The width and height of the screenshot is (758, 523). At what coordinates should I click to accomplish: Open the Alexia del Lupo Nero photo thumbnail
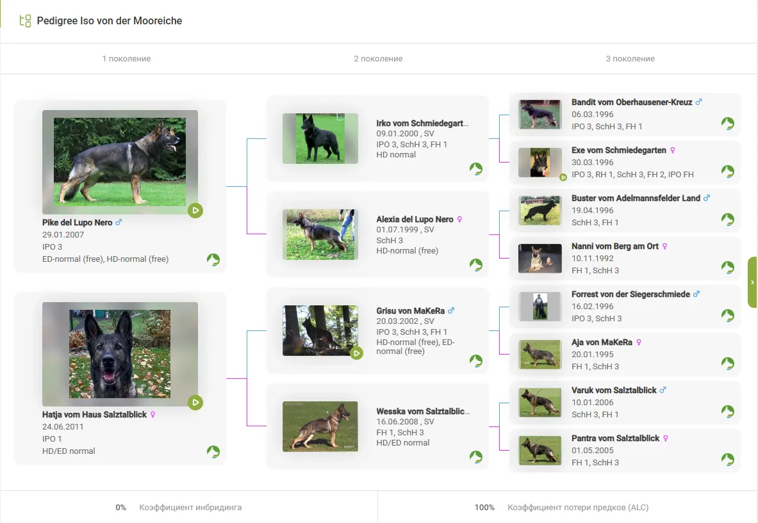320,234
